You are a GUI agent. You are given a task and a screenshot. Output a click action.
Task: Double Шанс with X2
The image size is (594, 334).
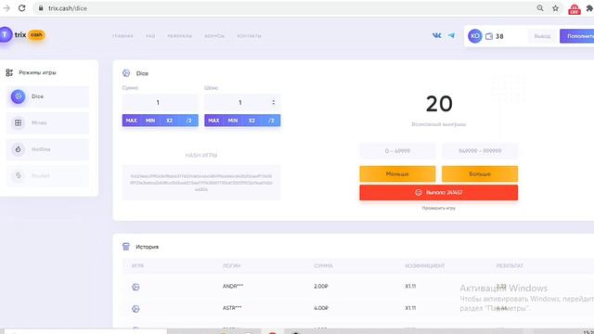tap(252, 121)
